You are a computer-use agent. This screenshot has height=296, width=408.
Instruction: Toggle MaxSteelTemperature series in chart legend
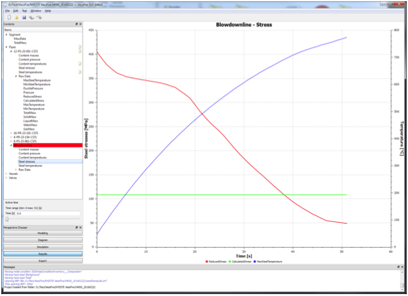(268, 262)
